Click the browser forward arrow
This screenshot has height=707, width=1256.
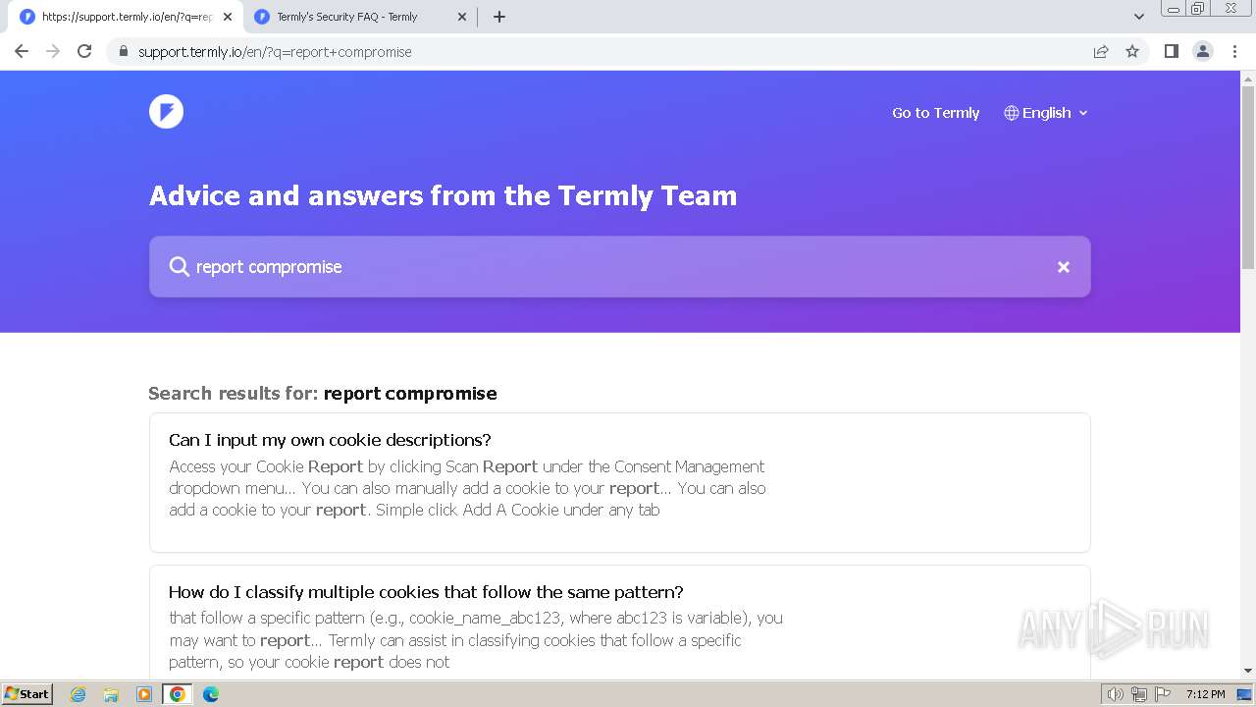coord(53,51)
